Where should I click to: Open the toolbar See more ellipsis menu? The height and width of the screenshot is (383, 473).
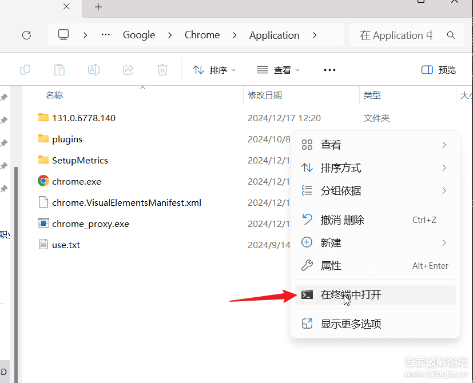tap(329, 70)
